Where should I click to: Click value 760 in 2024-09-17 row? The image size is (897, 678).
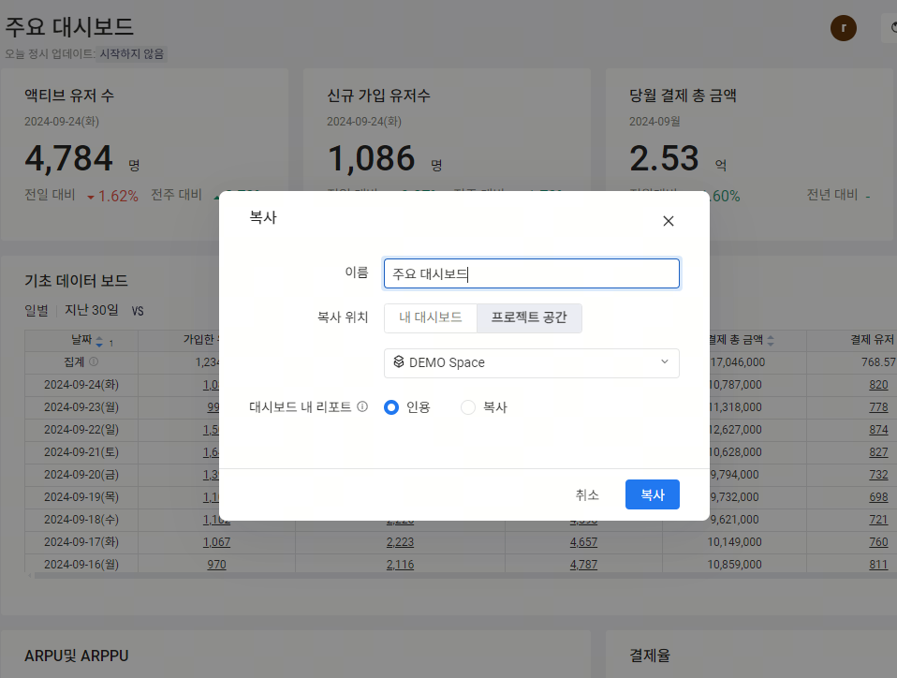[x=878, y=542]
